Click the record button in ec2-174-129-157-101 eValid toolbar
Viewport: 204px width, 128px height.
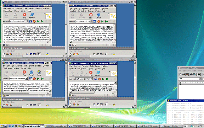[x=98, y=21]
